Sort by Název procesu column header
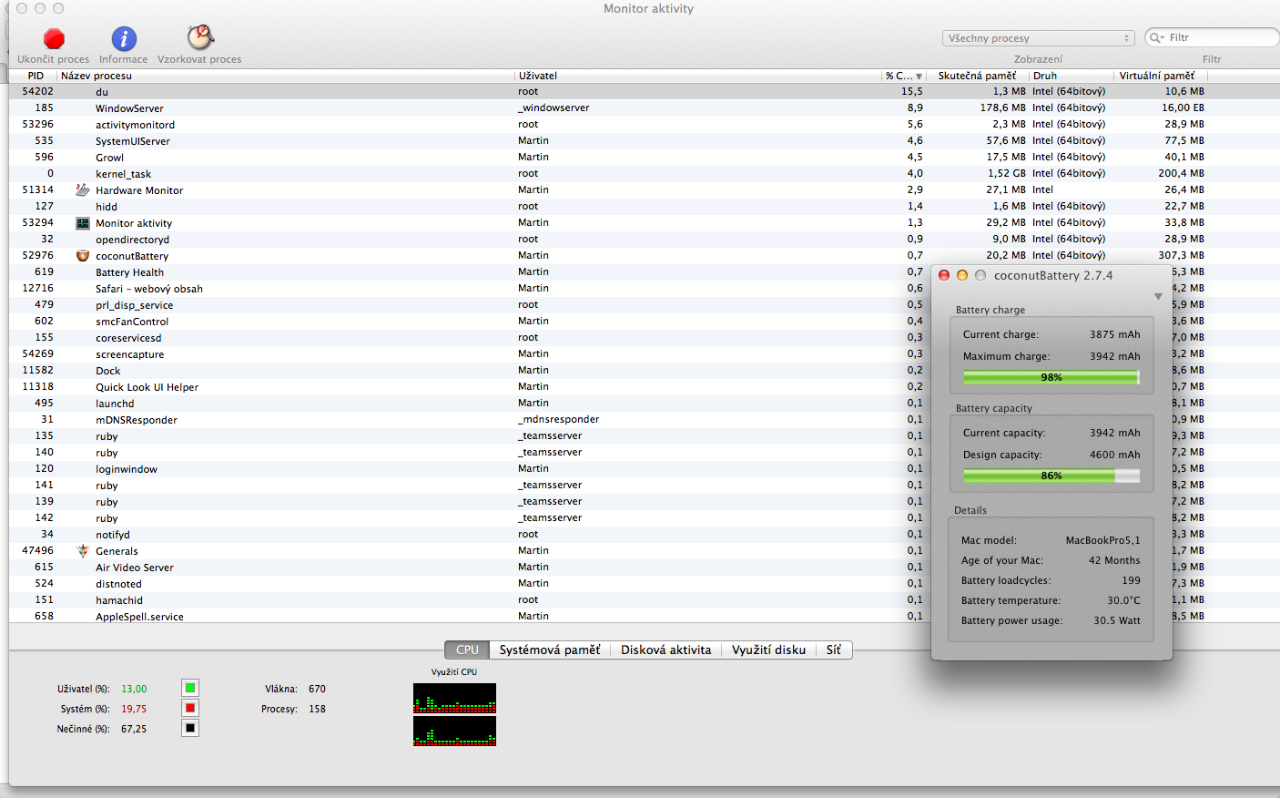Image resolution: width=1280 pixels, height=798 pixels. pyautogui.click(x=287, y=76)
